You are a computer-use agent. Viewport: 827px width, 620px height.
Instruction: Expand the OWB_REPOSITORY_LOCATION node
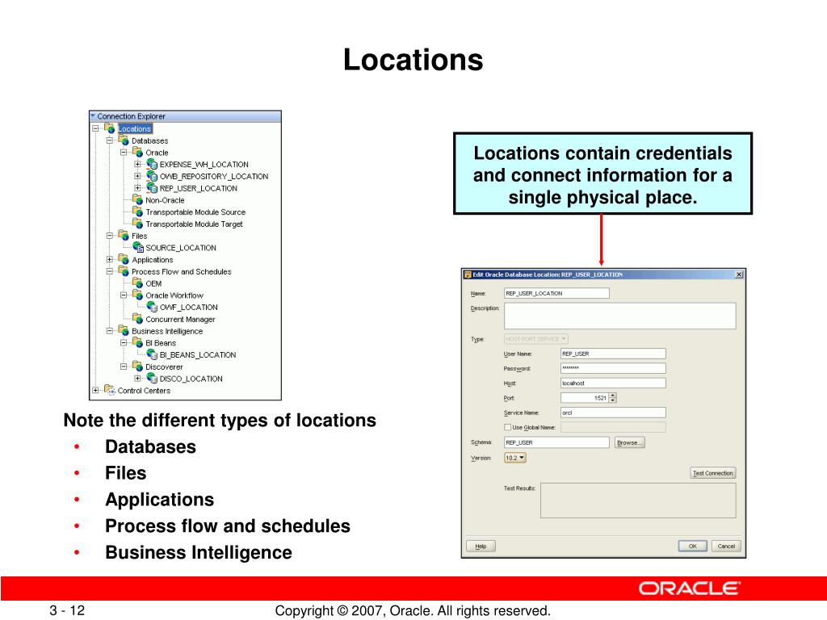pos(137,175)
